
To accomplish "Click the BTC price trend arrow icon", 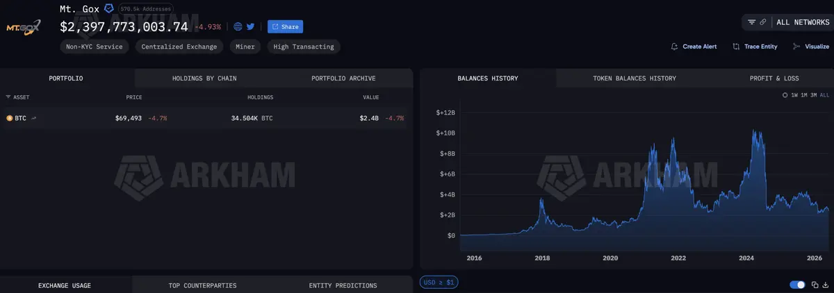I will 33,118.
